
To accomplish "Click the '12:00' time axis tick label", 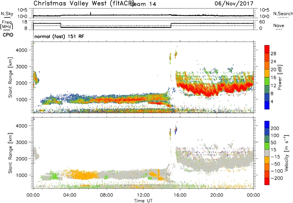I will click(x=143, y=195).
